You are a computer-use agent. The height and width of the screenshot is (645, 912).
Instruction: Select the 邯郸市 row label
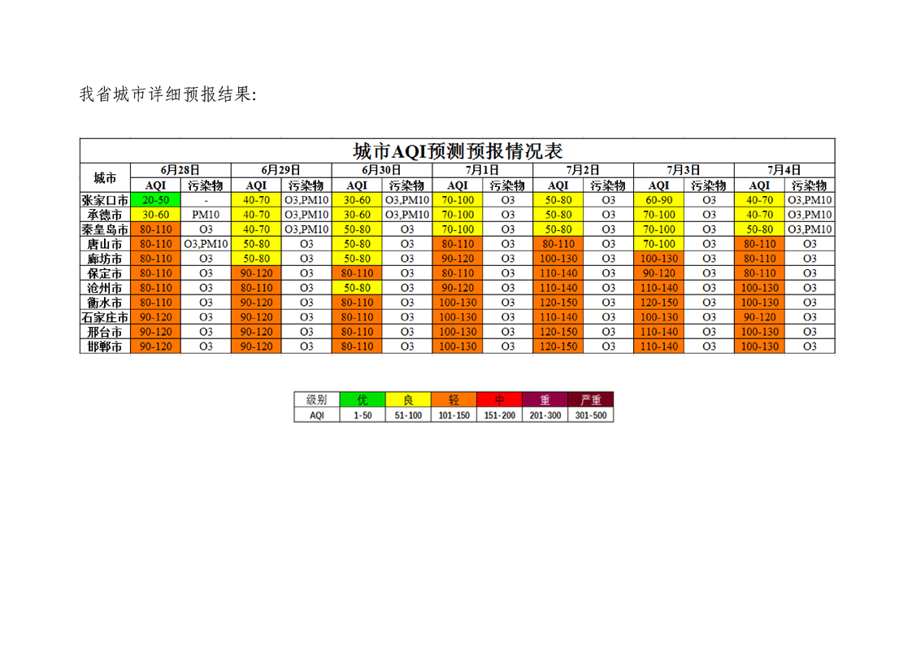(105, 346)
